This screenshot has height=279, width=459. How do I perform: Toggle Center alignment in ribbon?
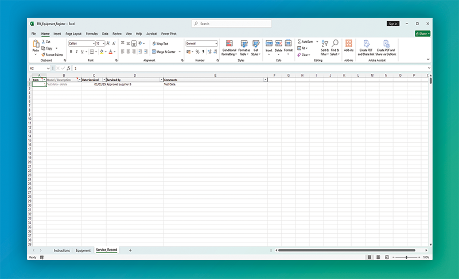128,52
